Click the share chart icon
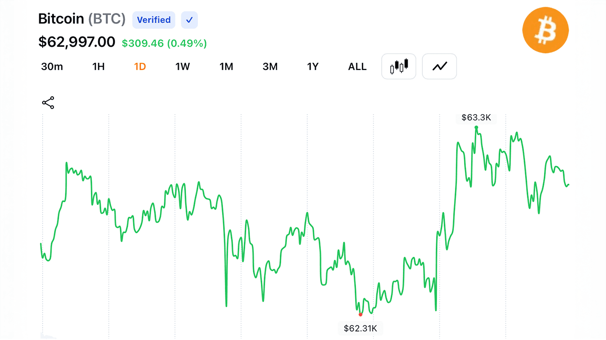606x340 pixels. (48, 103)
